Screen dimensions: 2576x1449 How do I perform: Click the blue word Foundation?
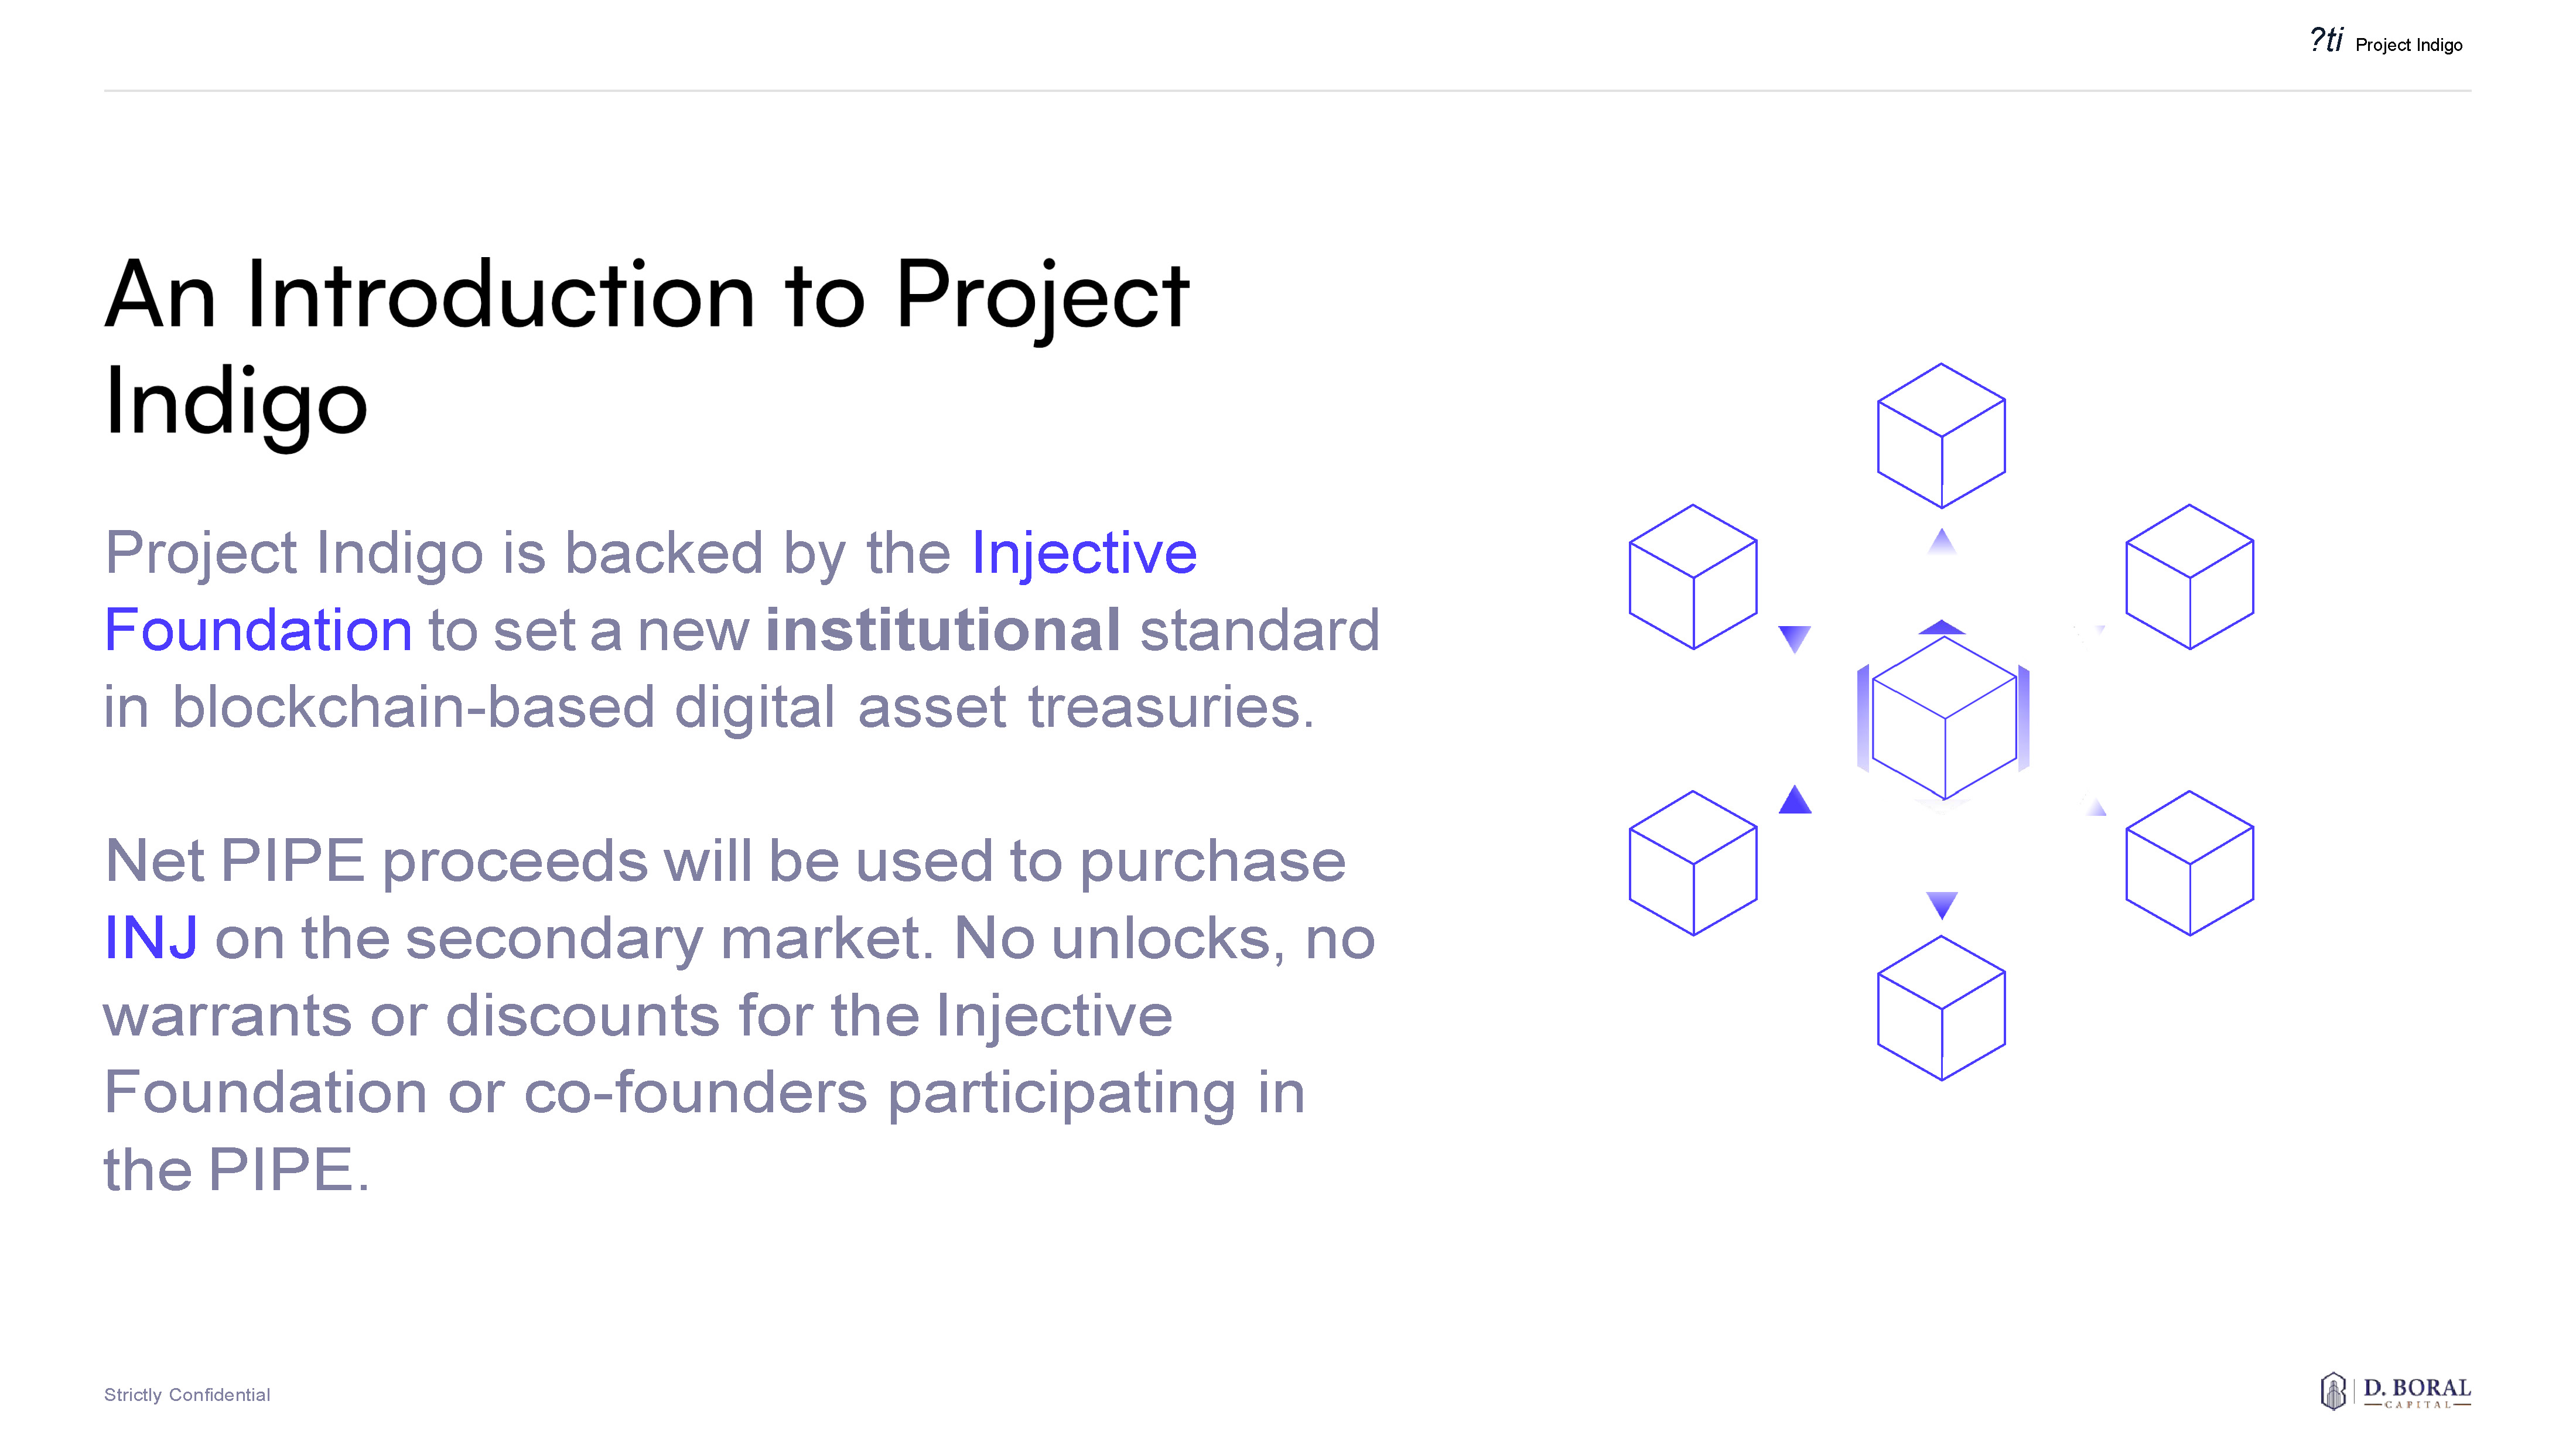[x=258, y=630]
